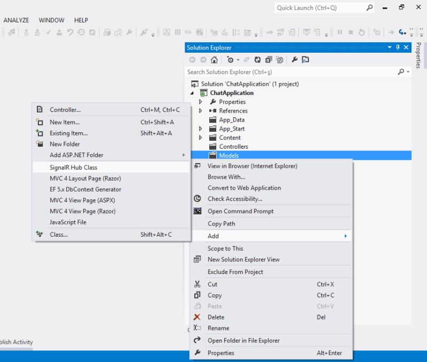The width and height of the screenshot is (427, 362).
Task: Open Solution Explorer Properties with the wrench icon
Action: click(294, 59)
